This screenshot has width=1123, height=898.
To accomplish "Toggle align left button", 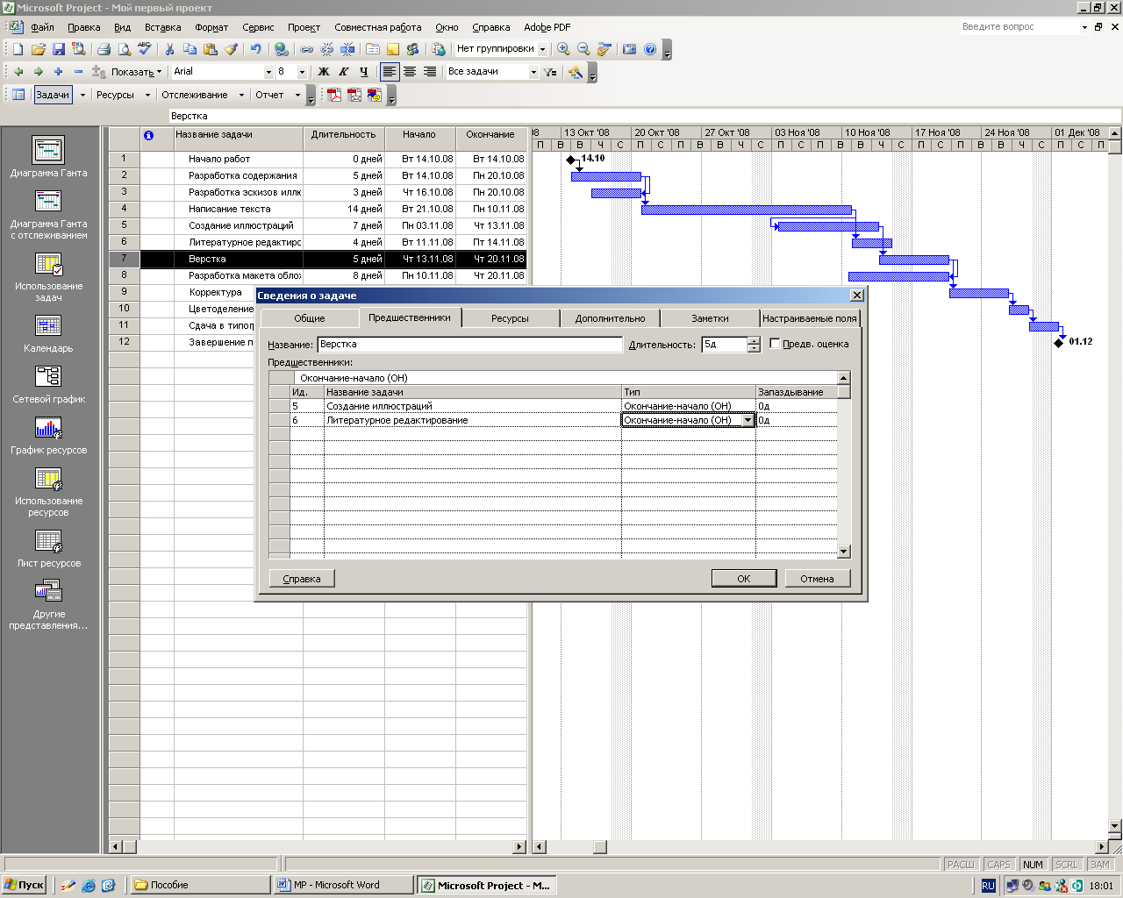I will pos(390,72).
